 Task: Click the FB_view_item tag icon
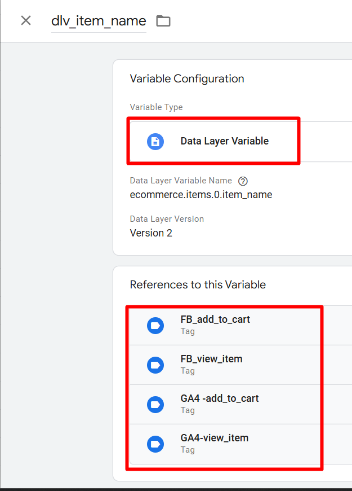pos(155,365)
